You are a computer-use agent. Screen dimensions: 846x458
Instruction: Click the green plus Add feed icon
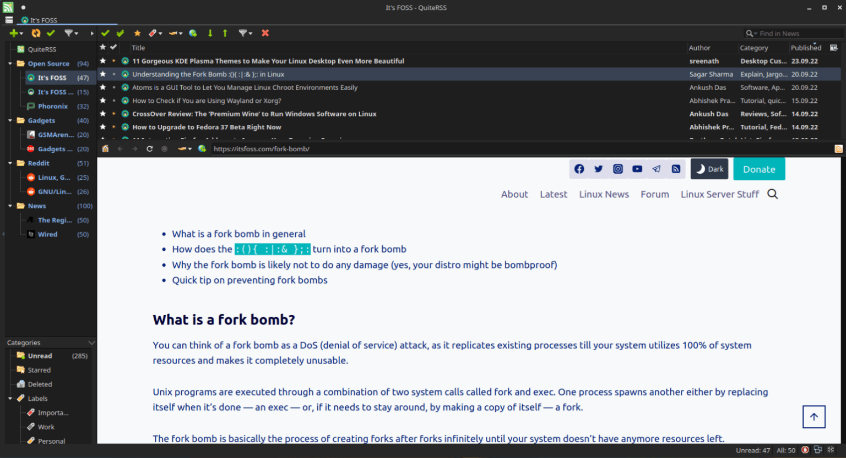[14, 33]
